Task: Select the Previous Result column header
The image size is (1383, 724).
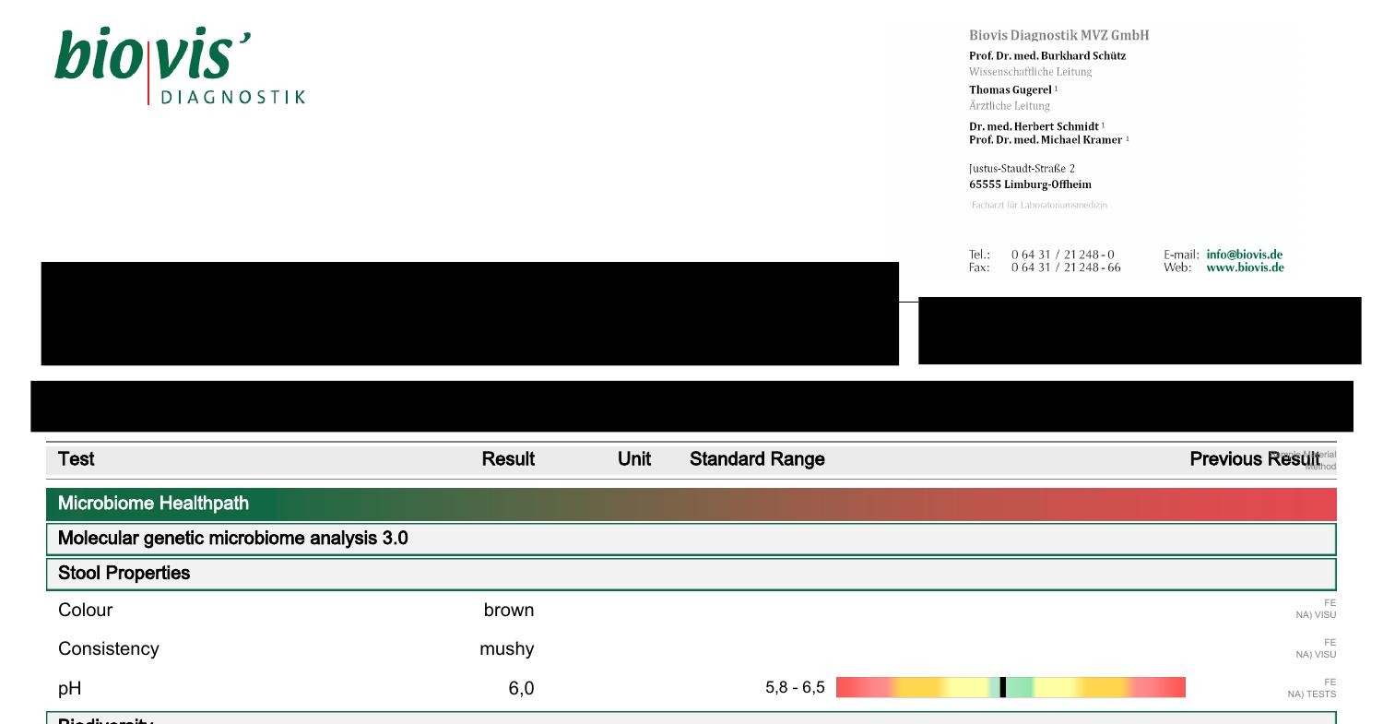Action: pyautogui.click(x=1251, y=458)
